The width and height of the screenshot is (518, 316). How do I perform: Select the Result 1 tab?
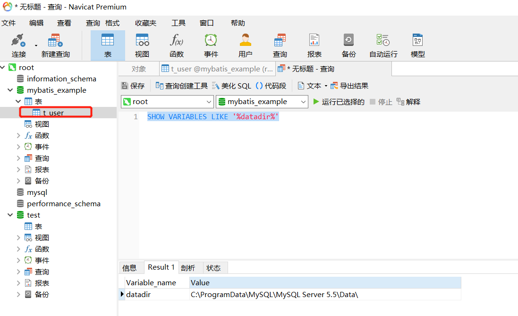click(x=161, y=267)
